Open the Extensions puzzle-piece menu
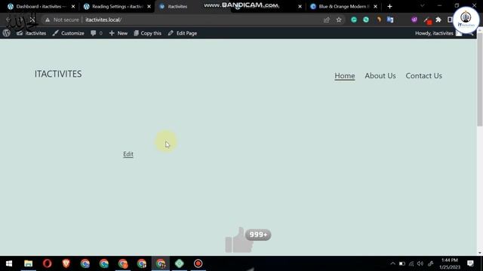 438,20
